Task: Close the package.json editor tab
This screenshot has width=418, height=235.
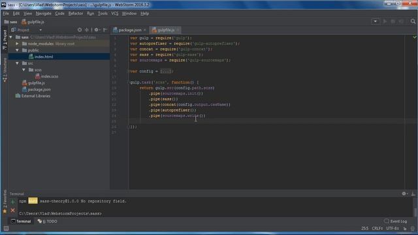Action: click(144, 30)
